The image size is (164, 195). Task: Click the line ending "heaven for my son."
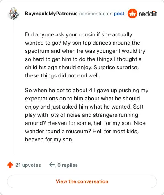tap(49, 140)
